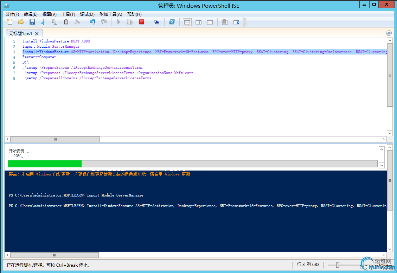This screenshot has width=397, height=273.
Task: Open the 文件(F) menu
Action: (x=12, y=14)
